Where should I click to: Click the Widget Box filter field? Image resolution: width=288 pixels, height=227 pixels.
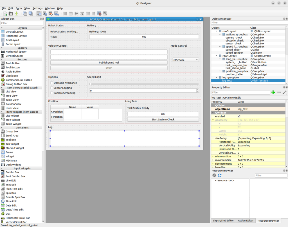22,23
